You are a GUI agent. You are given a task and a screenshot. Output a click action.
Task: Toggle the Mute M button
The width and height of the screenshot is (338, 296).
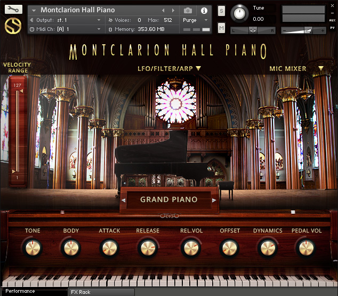pyautogui.click(x=221, y=28)
